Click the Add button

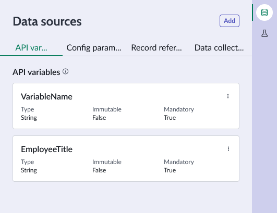pos(230,21)
